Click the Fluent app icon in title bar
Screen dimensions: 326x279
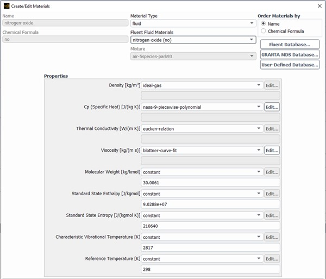tap(6, 5)
